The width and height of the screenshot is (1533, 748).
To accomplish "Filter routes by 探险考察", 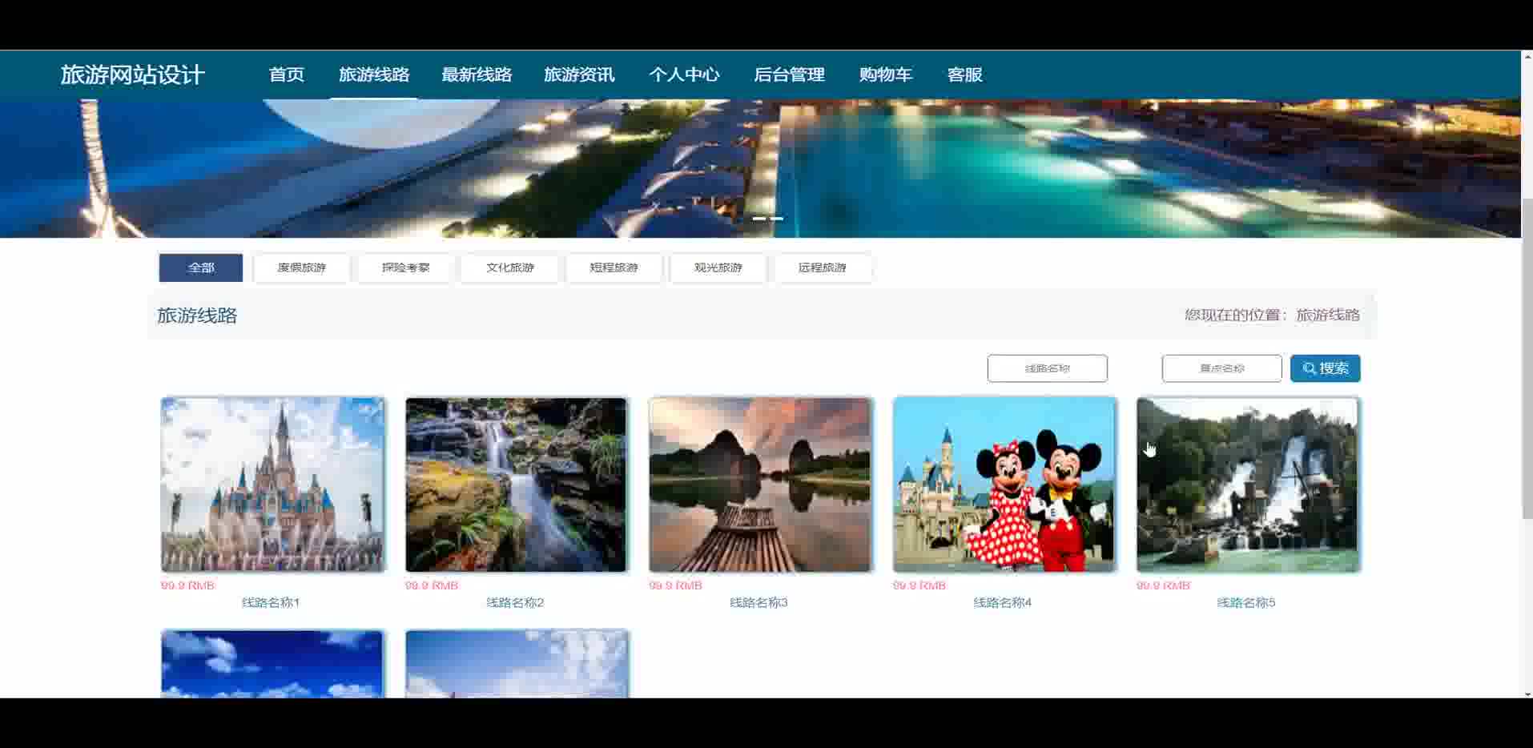I will point(406,267).
